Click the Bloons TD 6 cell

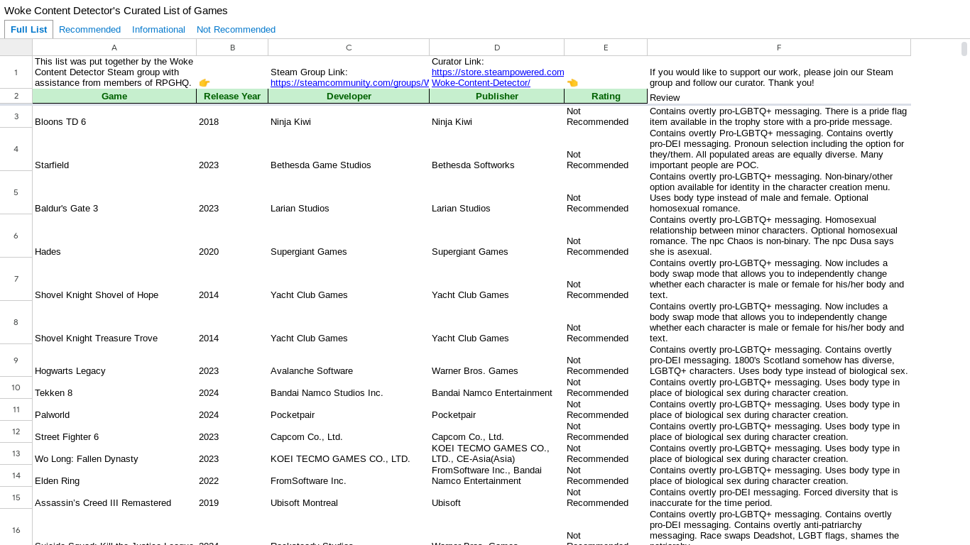click(114, 116)
